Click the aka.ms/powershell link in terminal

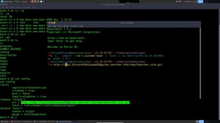point(66,38)
